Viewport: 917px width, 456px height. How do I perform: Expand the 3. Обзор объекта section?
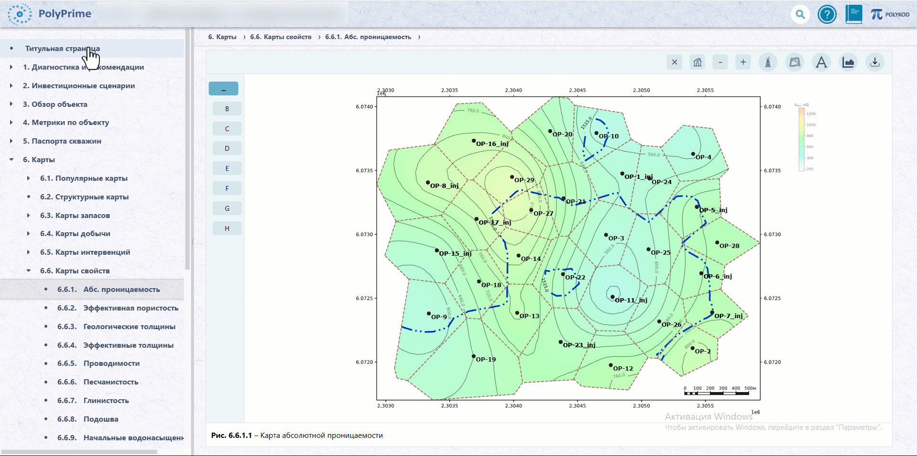(x=11, y=104)
